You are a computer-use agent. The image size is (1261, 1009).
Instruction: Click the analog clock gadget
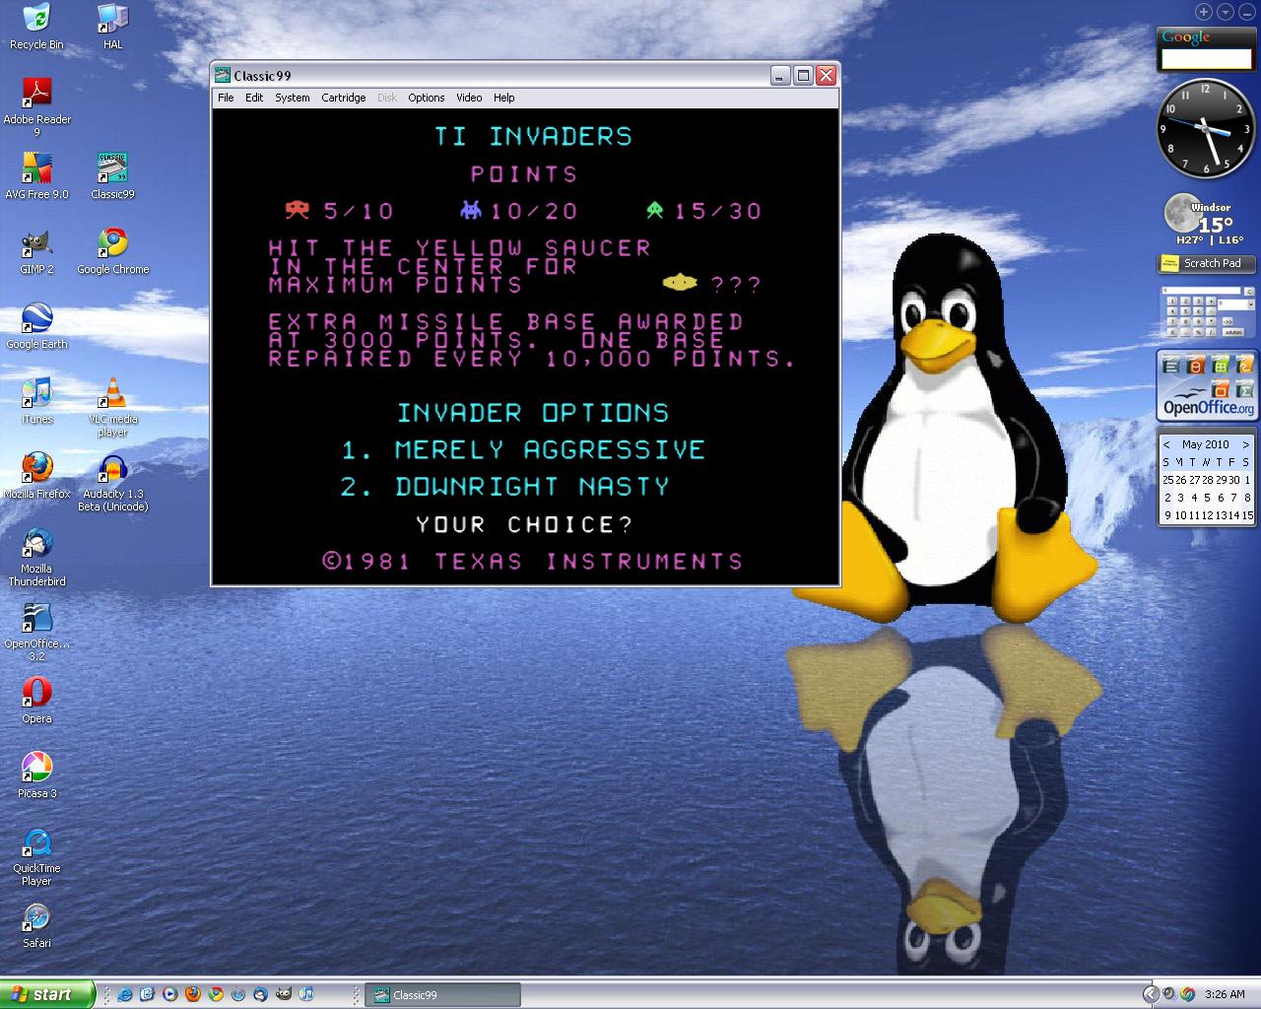(1205, 128)
